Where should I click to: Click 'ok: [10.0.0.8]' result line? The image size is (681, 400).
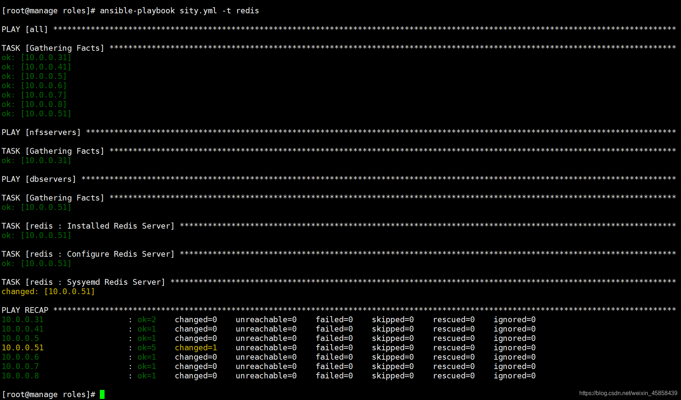pos(34,104)
